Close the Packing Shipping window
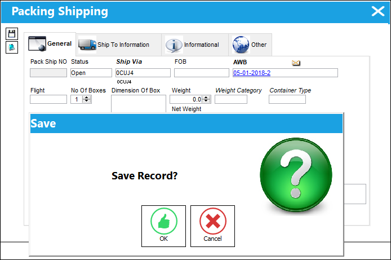 pyautogui.click(x=378, y=11)
